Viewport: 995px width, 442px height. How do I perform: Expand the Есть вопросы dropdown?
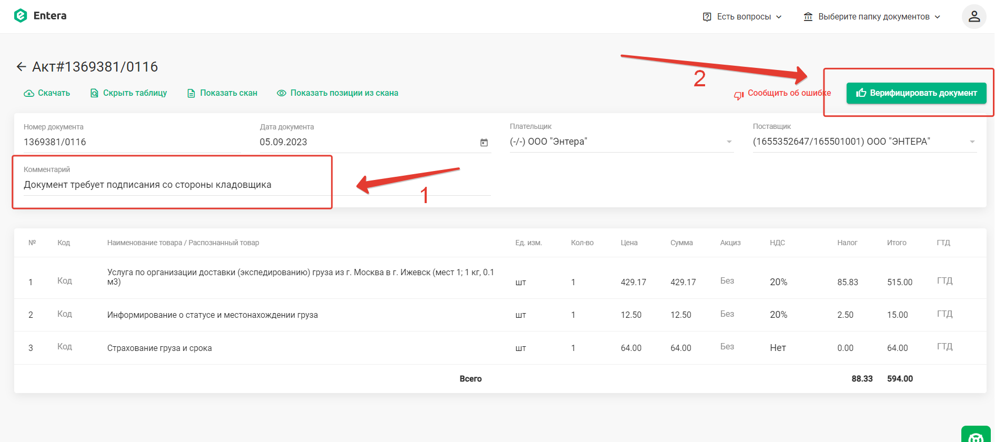click(x=742, y=17)
